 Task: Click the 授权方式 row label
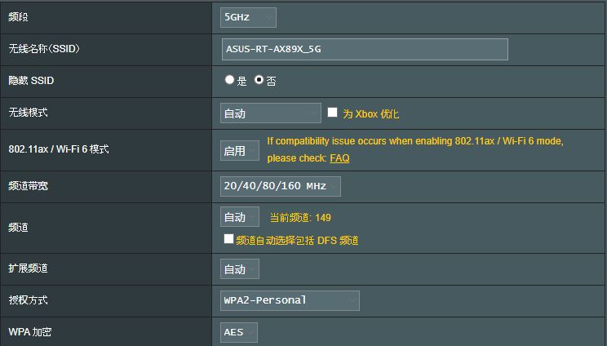pyautogui.click(x=29, y=300)
